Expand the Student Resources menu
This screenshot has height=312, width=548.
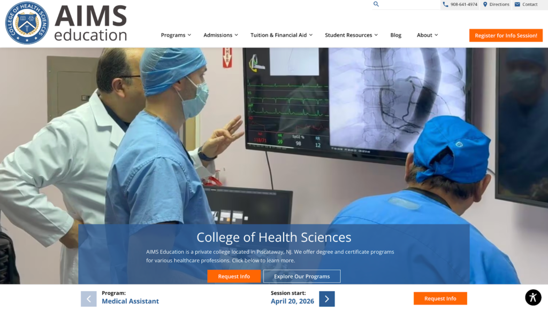(351, 35)
